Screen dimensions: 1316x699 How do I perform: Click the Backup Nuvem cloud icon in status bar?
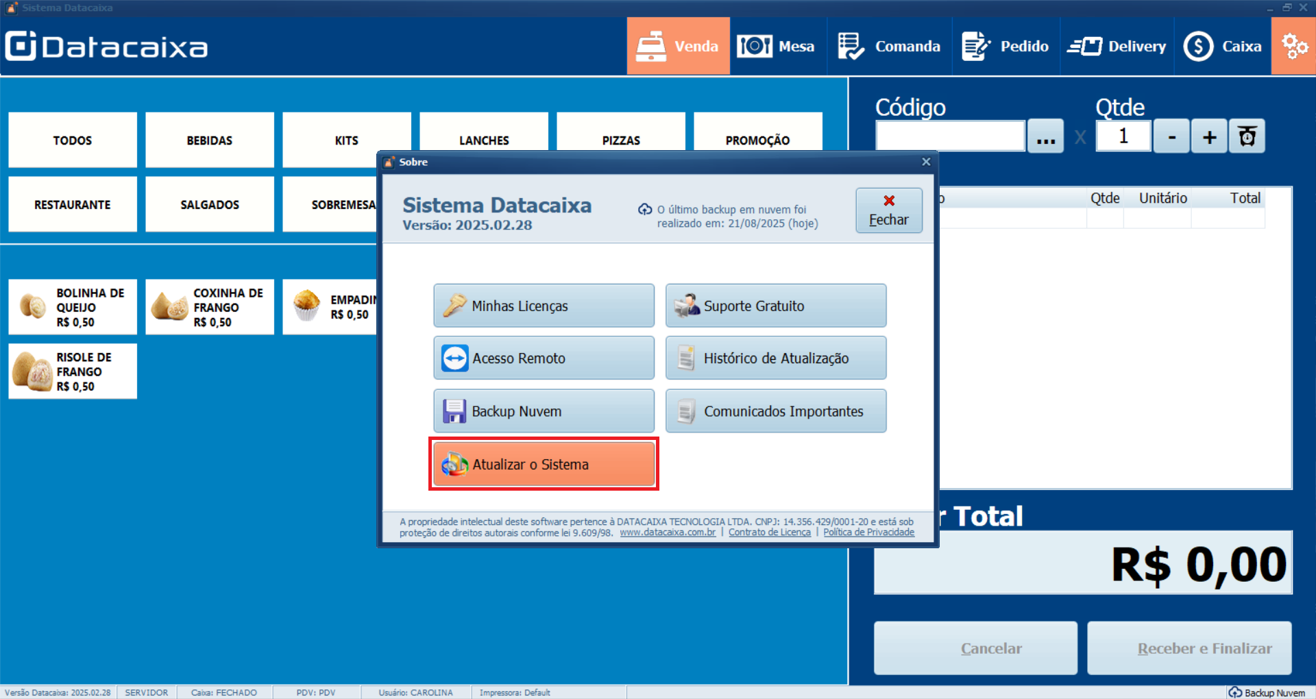[1236, 692]
